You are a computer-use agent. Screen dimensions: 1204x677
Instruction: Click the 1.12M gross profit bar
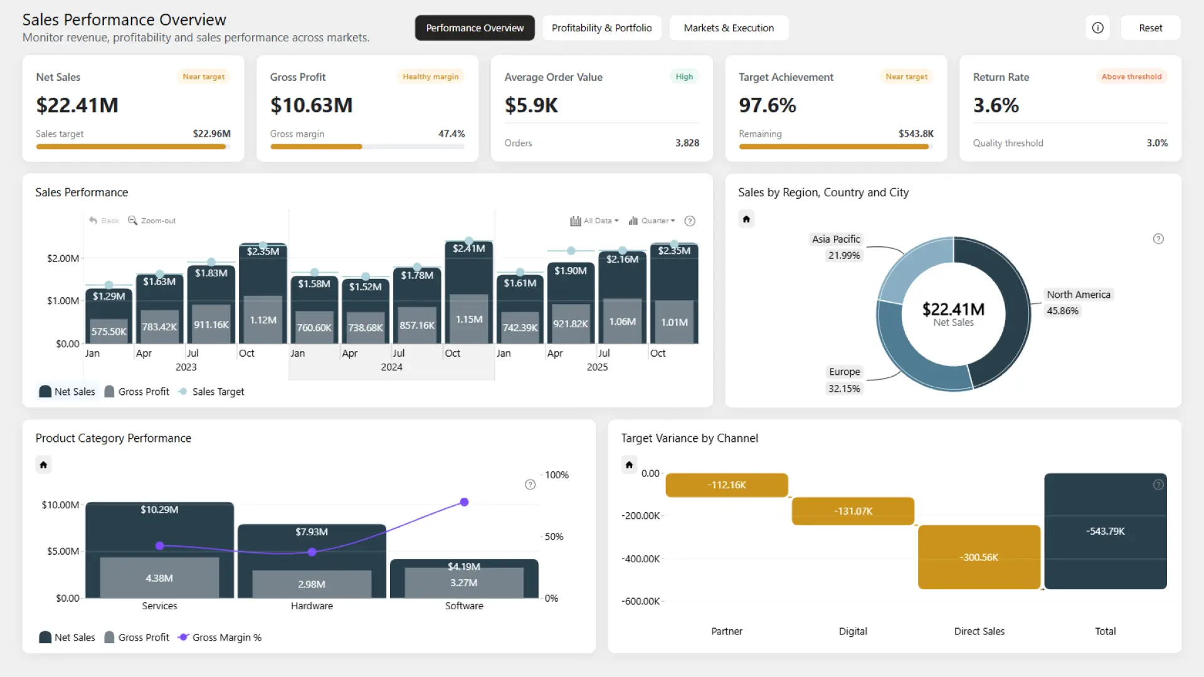click(263, 320)
